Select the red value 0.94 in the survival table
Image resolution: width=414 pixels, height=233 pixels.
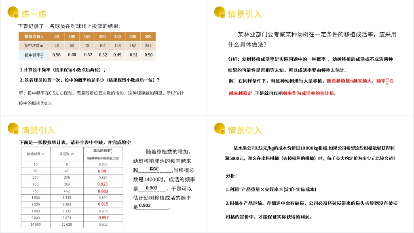click(102, 171)
